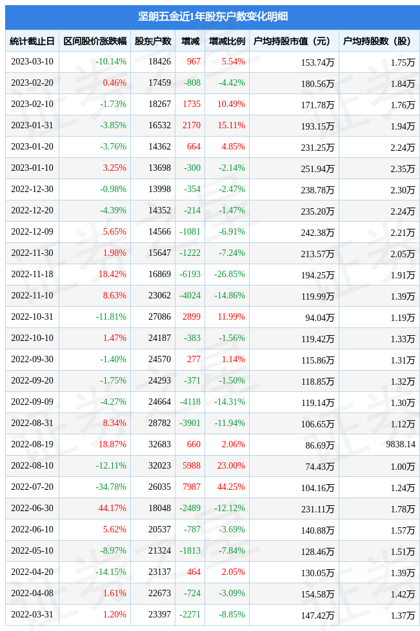Click the -34.78% price change cell
This screenshot has height=631, width=420.
[111, 487]
